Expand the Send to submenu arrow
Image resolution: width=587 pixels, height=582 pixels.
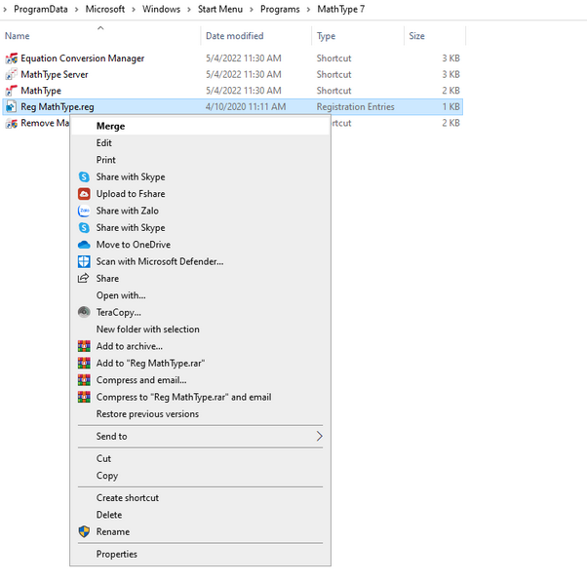tap(319, 437)
